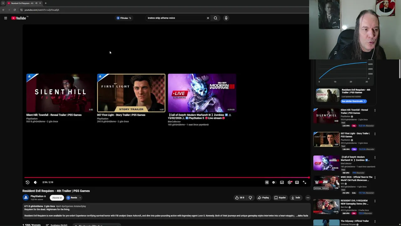Mute the video volume
This screenshot has width=401, height=226.
[x=35, y=182]
